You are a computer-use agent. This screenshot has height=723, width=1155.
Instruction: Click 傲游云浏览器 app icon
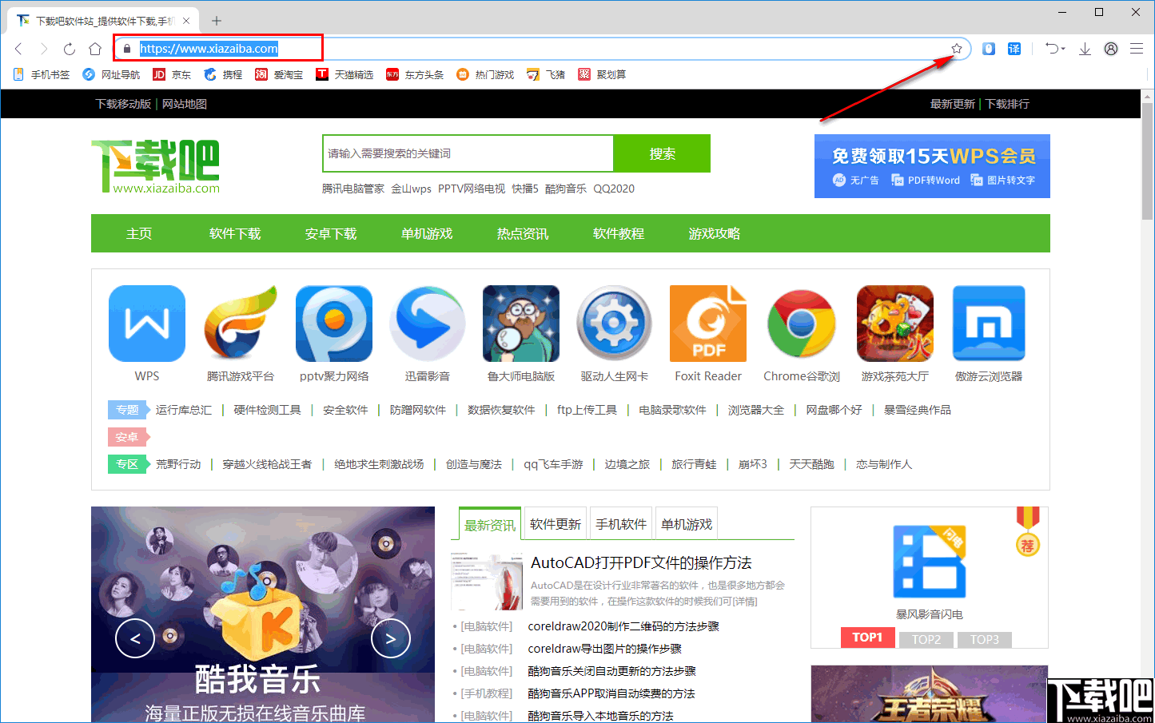tap(989, 324)
